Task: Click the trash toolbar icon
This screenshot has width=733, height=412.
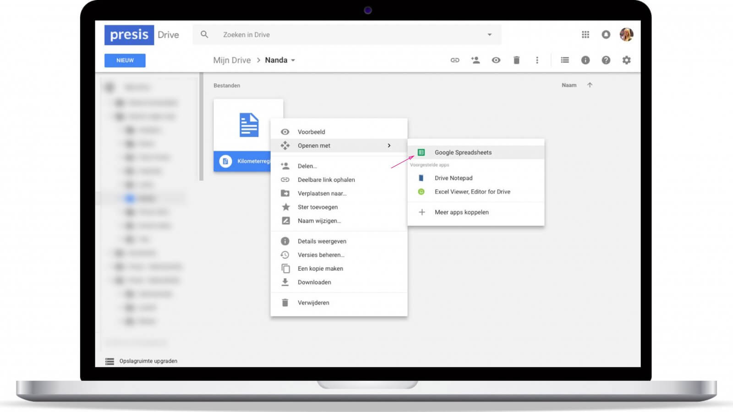Action: pos(516,60)
